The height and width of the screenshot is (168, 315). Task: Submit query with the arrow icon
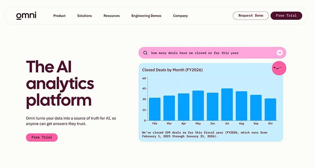279,53
